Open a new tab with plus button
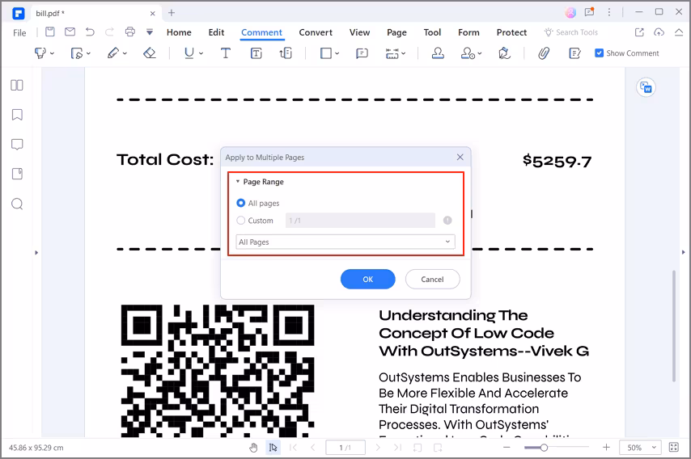This screenshot has height=459, width=691. point(172,13)
